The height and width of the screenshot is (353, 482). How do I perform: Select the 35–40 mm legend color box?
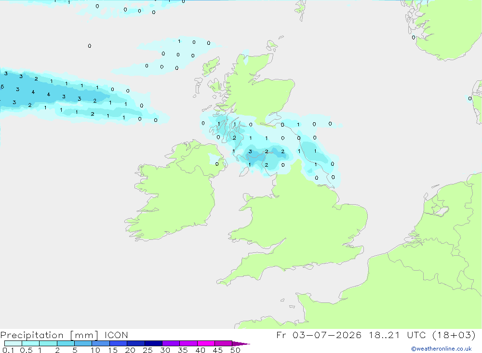188,343
